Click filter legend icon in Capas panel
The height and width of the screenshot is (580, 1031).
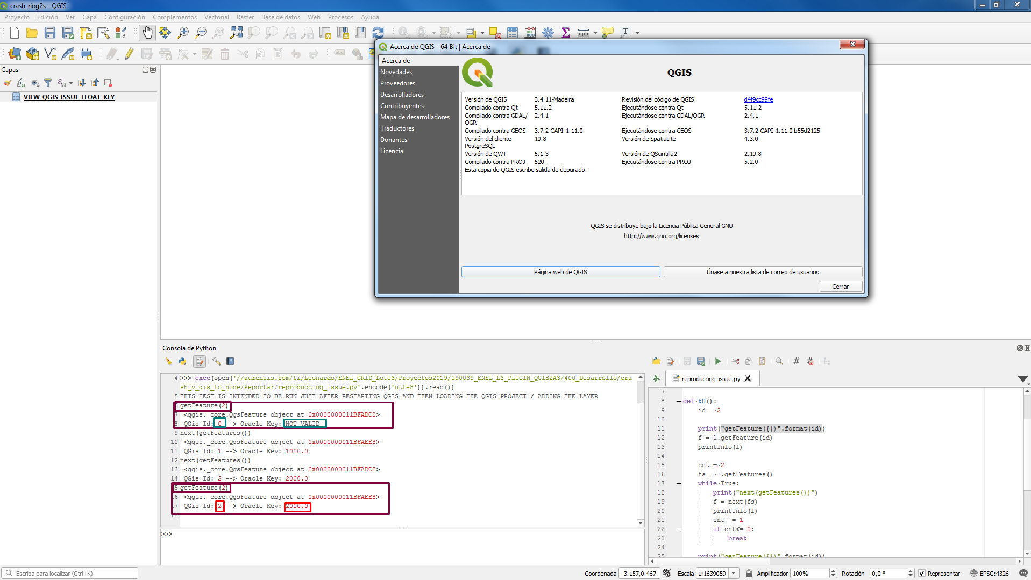(x=48, y=83)
